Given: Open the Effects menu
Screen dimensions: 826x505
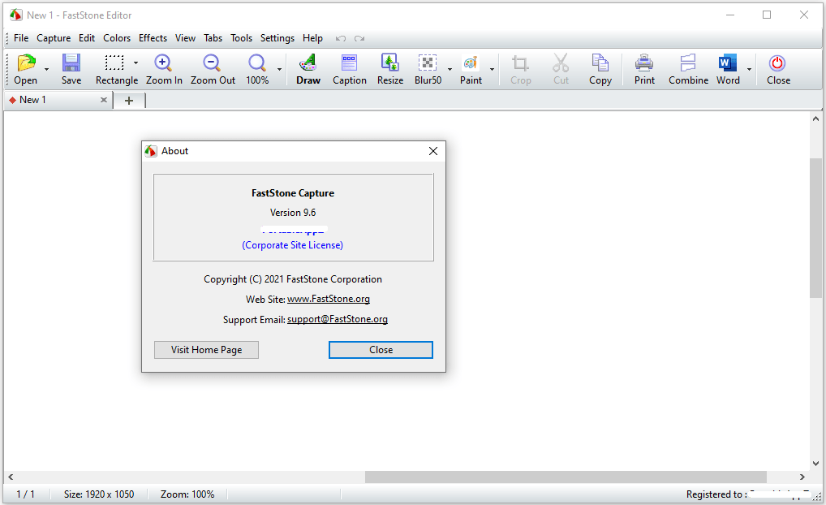Looking at the screenshot, I should click(x=153, y=38).
